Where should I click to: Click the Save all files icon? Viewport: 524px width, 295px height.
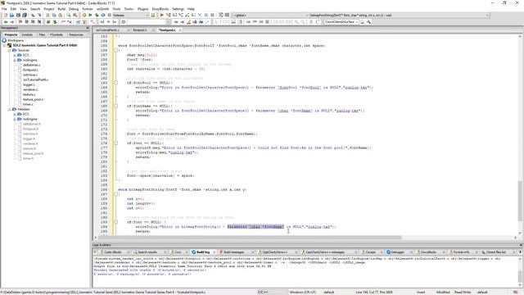[25, 16]
